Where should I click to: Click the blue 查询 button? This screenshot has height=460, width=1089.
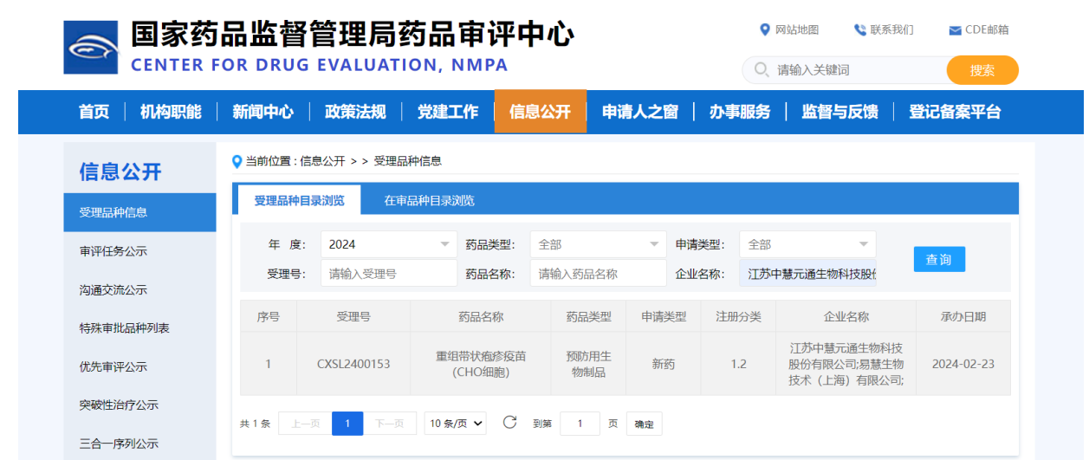click(x=939, y=259)
